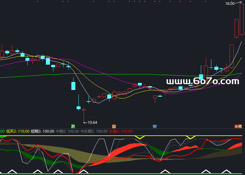Click the red 涨榜 marker
This screenshot has width=245, height=175.
tap(238, 126)
